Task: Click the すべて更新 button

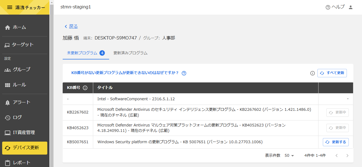Action: (332, 73)
